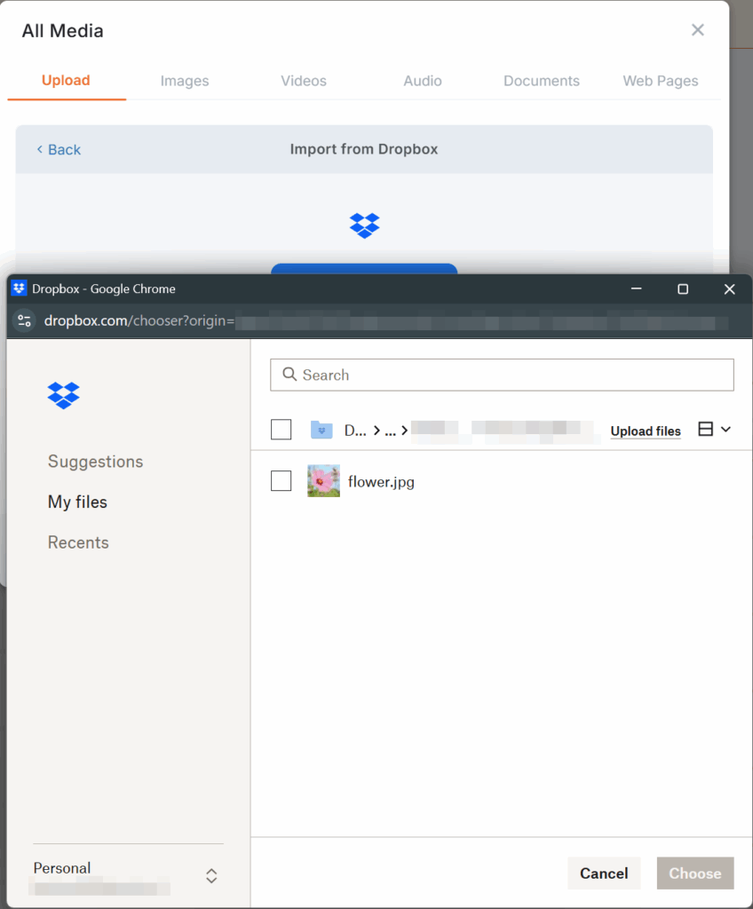This screenshot has height=909, width=753.
Task: Expand the collapsed breadcrumb ellipsis
Action: 390,431
